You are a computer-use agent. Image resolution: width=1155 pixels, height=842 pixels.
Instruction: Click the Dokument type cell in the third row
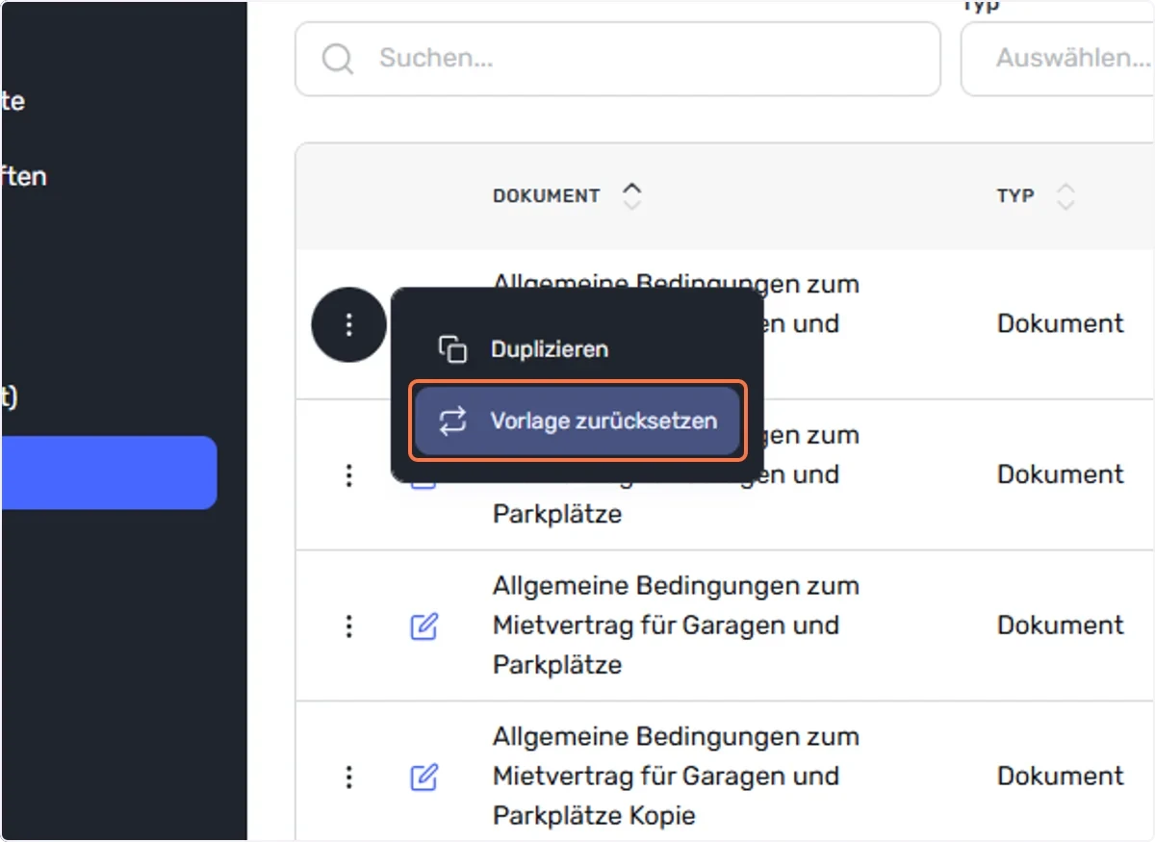point(1060,625)
